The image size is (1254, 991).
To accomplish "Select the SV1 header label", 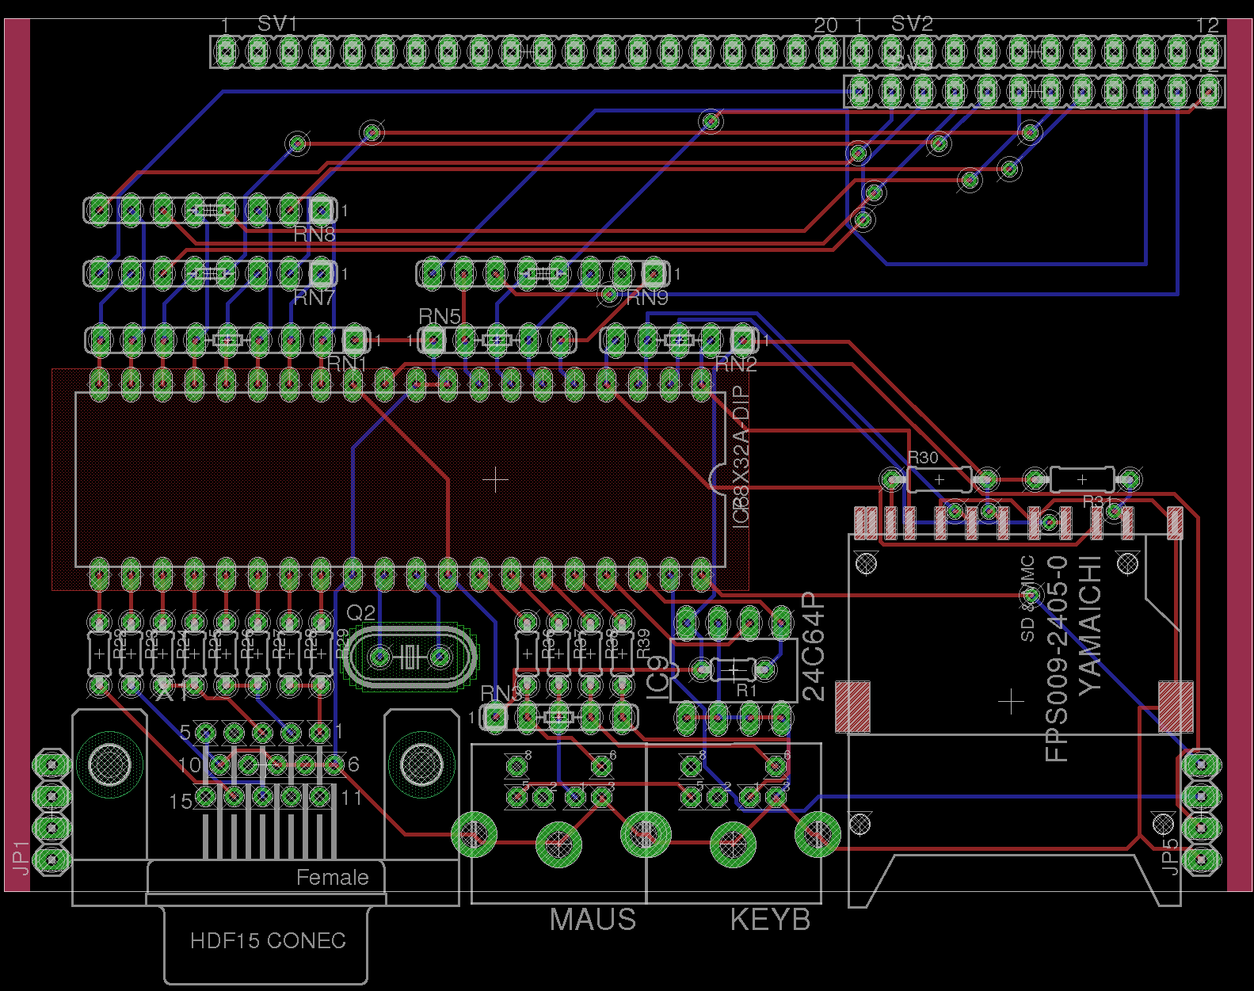I will (276, 24).
